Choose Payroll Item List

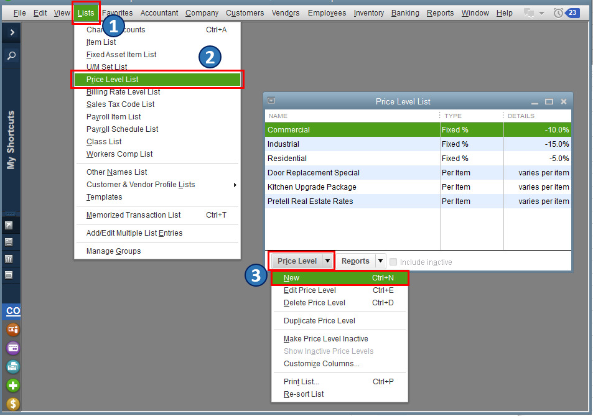coord(157,117)
